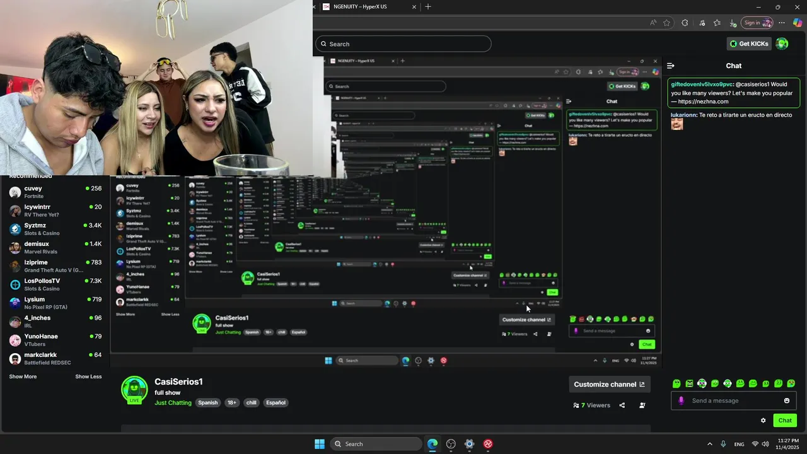Expand hidden tray icons chevron on the outer taskbar
Image resolution: width=807 pixels, height=454 pixels.
[710, 444]
